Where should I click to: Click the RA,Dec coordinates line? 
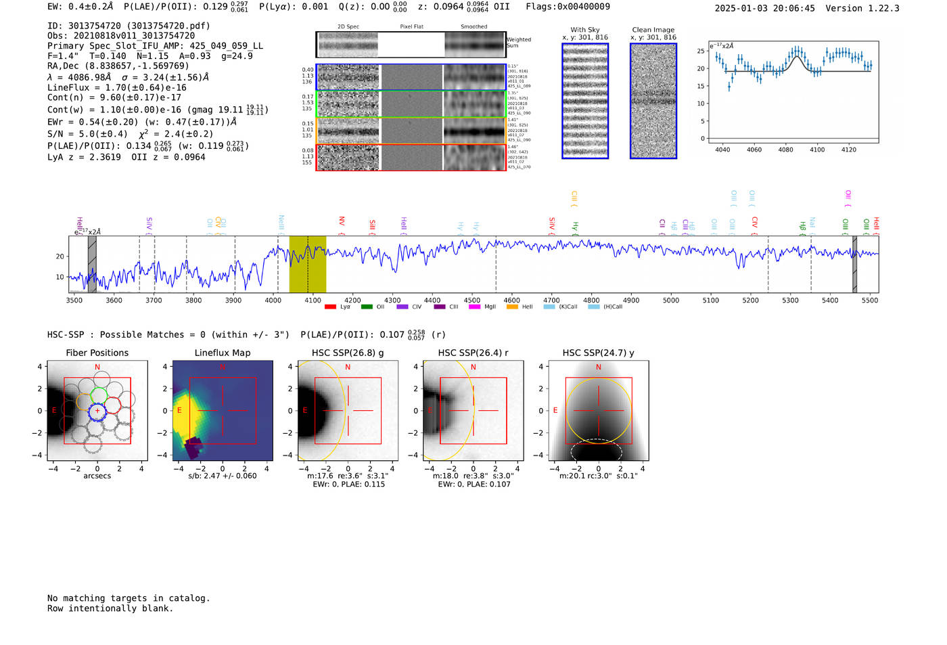(x=118, y=66)
